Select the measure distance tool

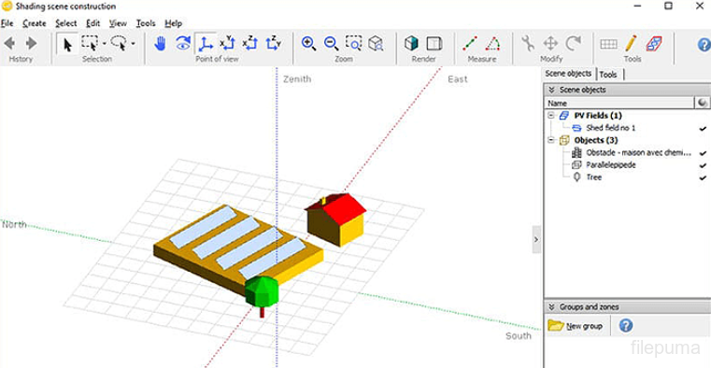click(470, 44)
